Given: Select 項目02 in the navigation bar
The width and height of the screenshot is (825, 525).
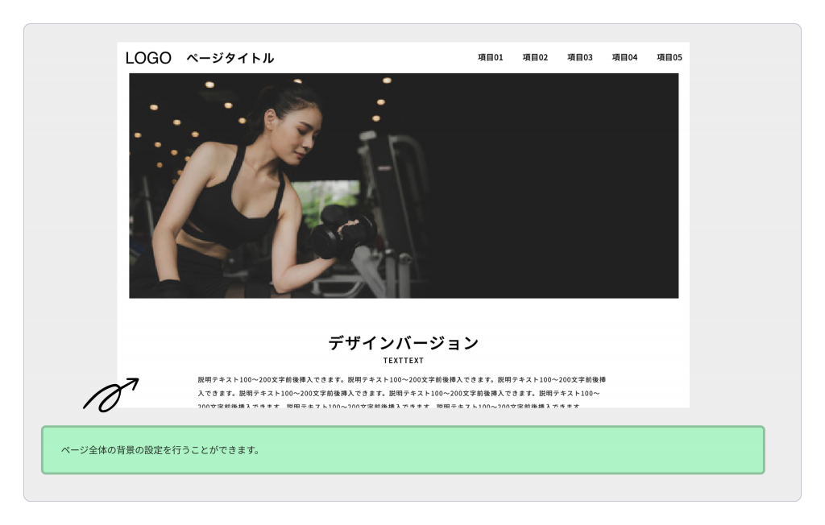Looking at the screenshot, I should click(535, 57).
